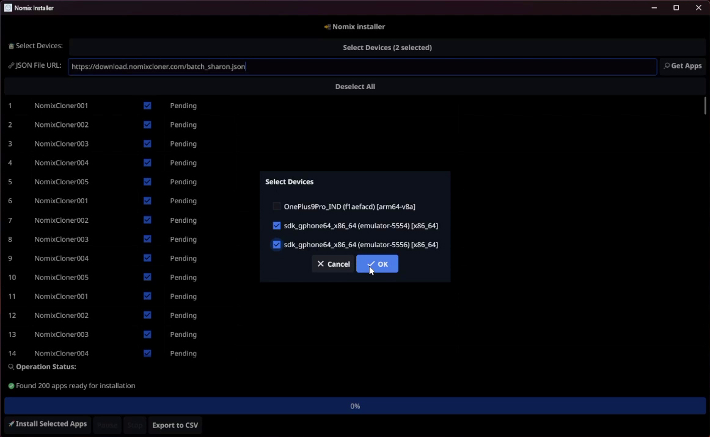Click the Export to CSV button

(175, 425)
